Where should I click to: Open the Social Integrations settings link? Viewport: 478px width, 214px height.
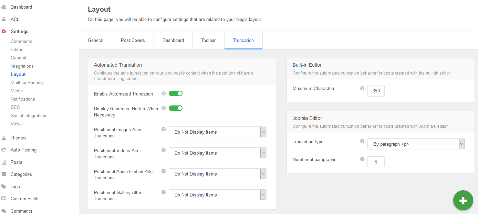pyautogui.click(x=29, y=115)
